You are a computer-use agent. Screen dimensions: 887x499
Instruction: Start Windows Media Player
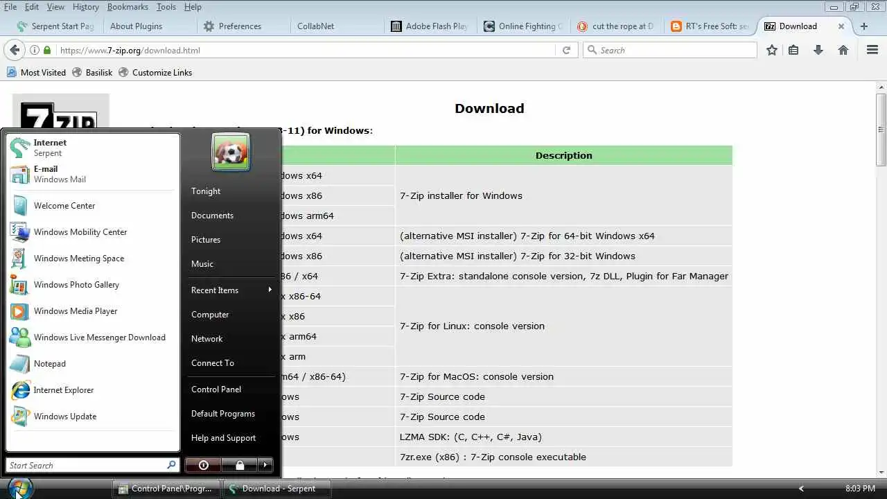click(x=93, y=311)
